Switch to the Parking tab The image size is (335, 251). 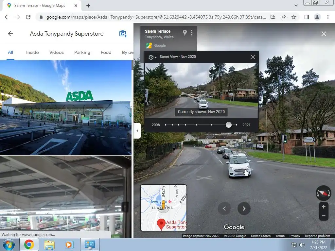pos(82,52)
